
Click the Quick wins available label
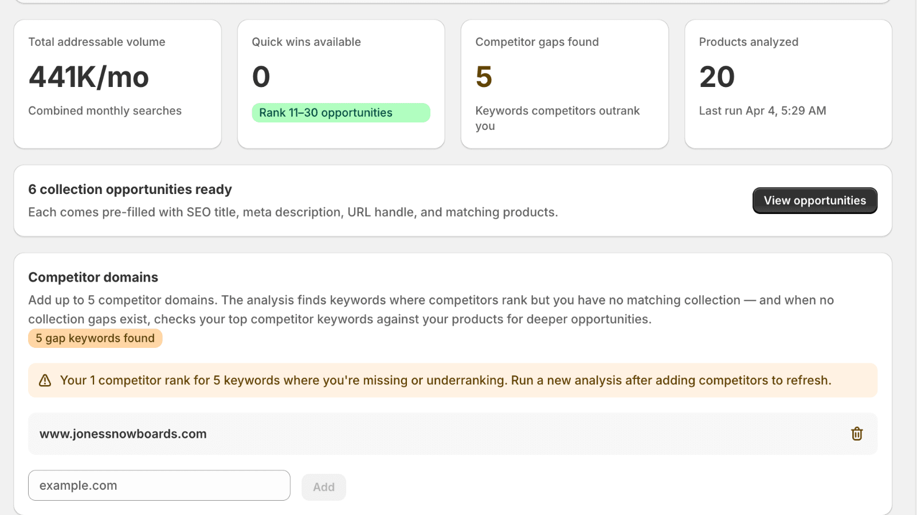click(306, 42)
